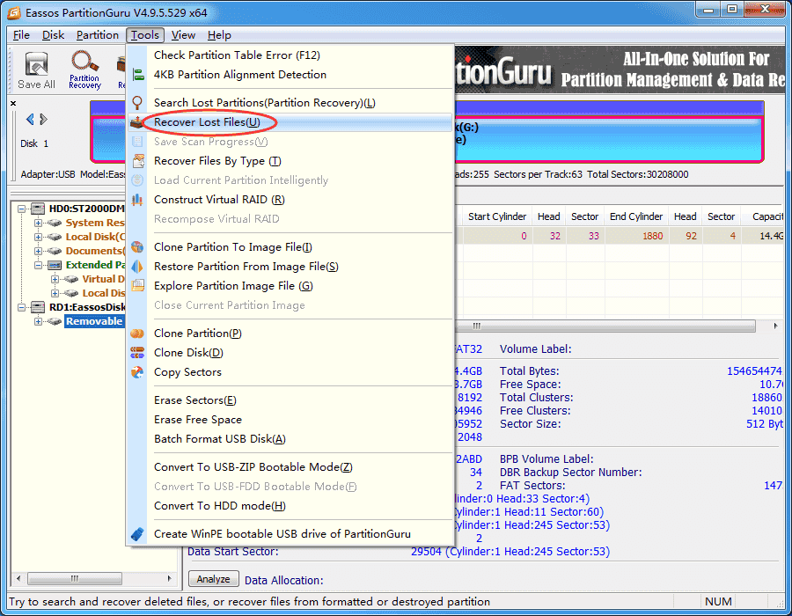Expand the Removable Disk tree node
The width and height of the screenshot is (792, 616).
pyautogui.click(x=39, y=321)
